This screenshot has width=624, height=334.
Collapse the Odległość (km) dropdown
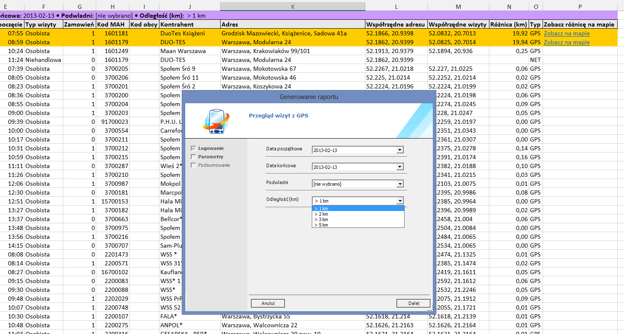click(x=400, y=201)
